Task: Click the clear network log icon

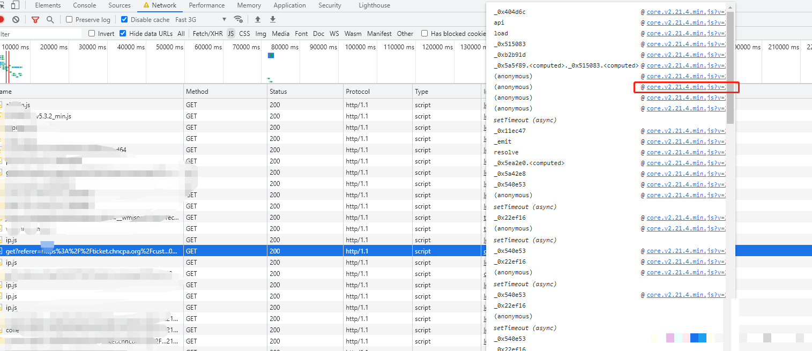Action: pos(16,19)
